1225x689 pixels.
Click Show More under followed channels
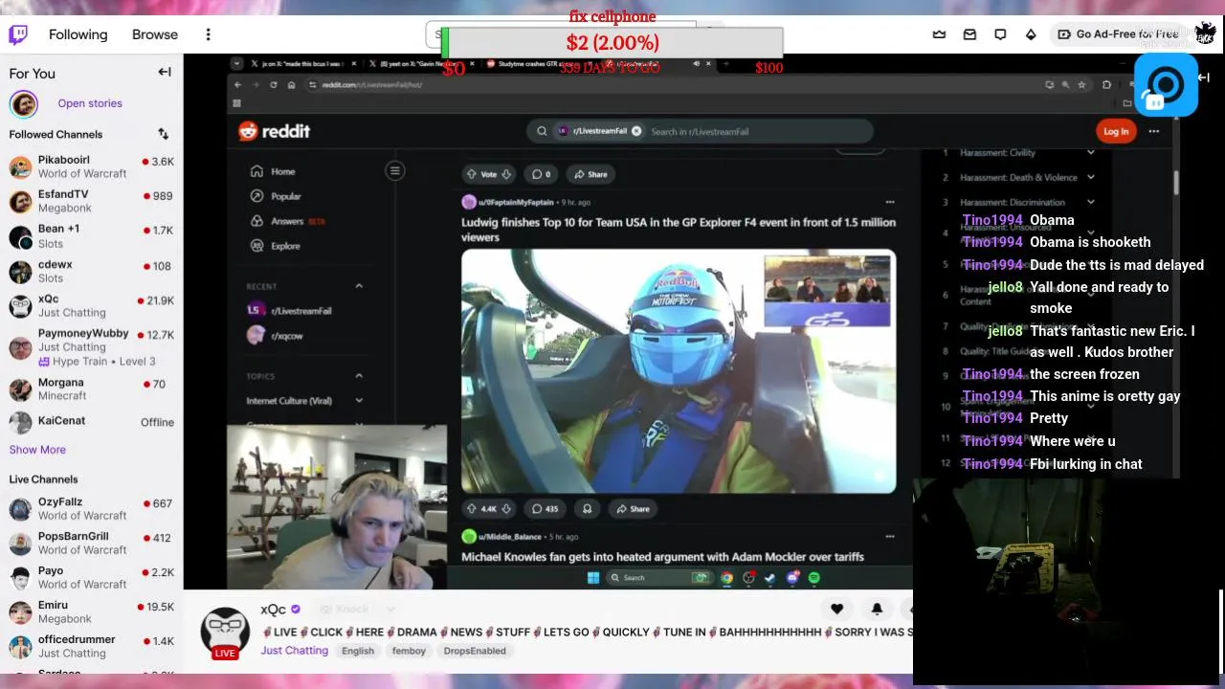click(37, 450)
